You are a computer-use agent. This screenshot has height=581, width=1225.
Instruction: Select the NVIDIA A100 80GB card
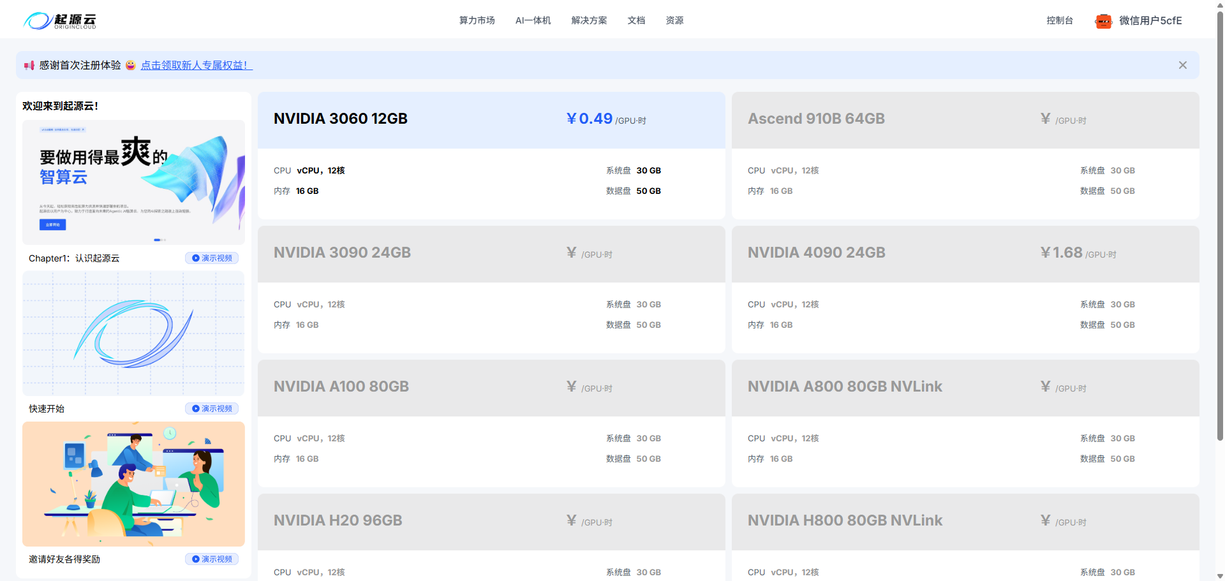(x=491, y=423)
